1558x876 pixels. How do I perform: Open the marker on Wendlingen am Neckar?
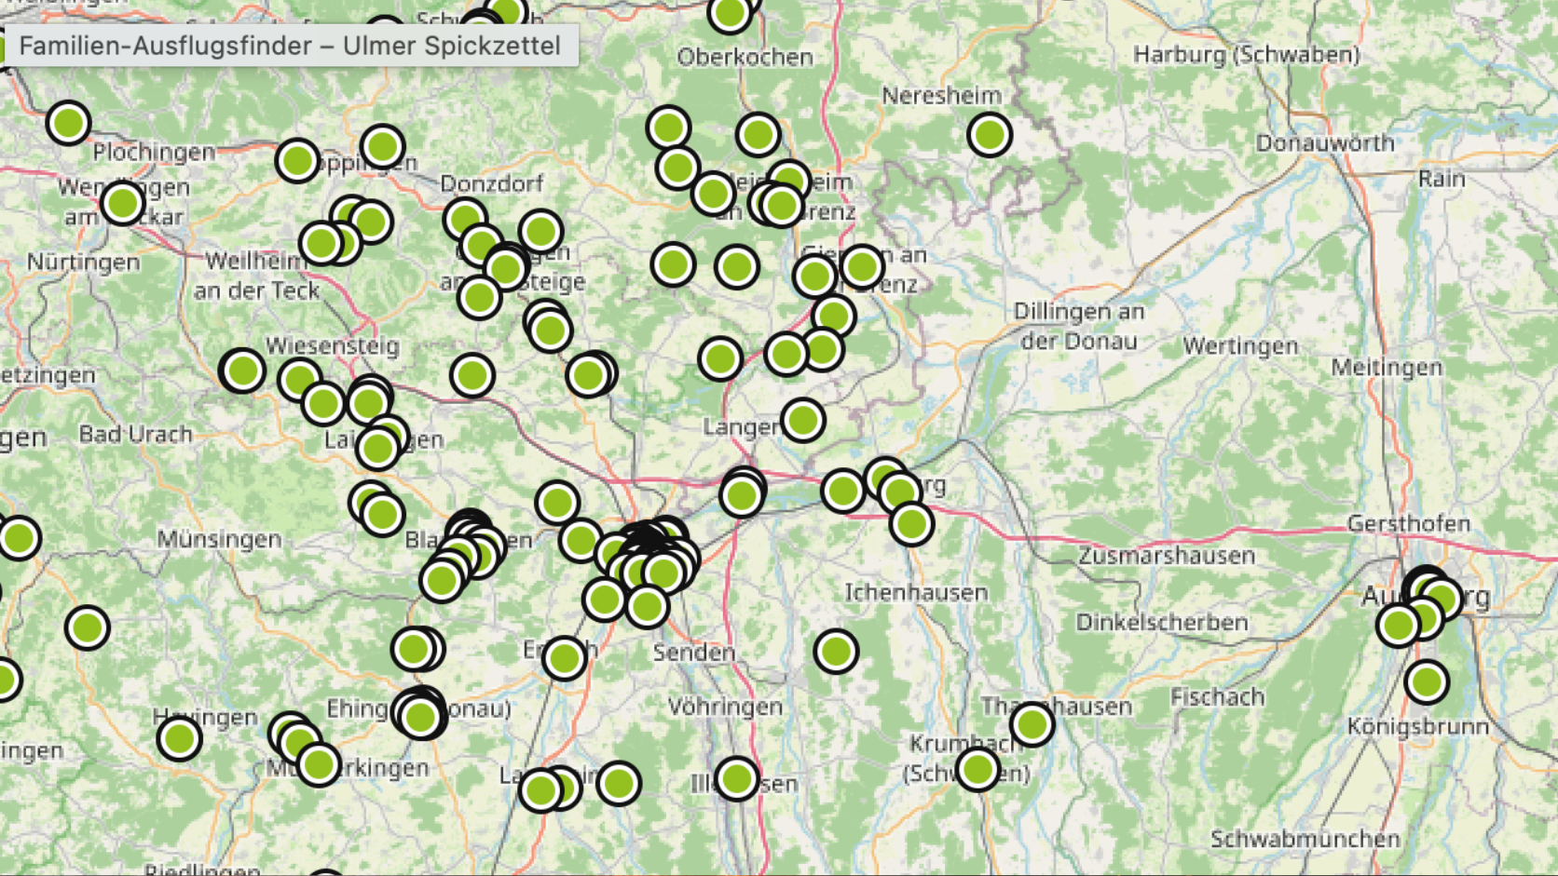point(122,202)
